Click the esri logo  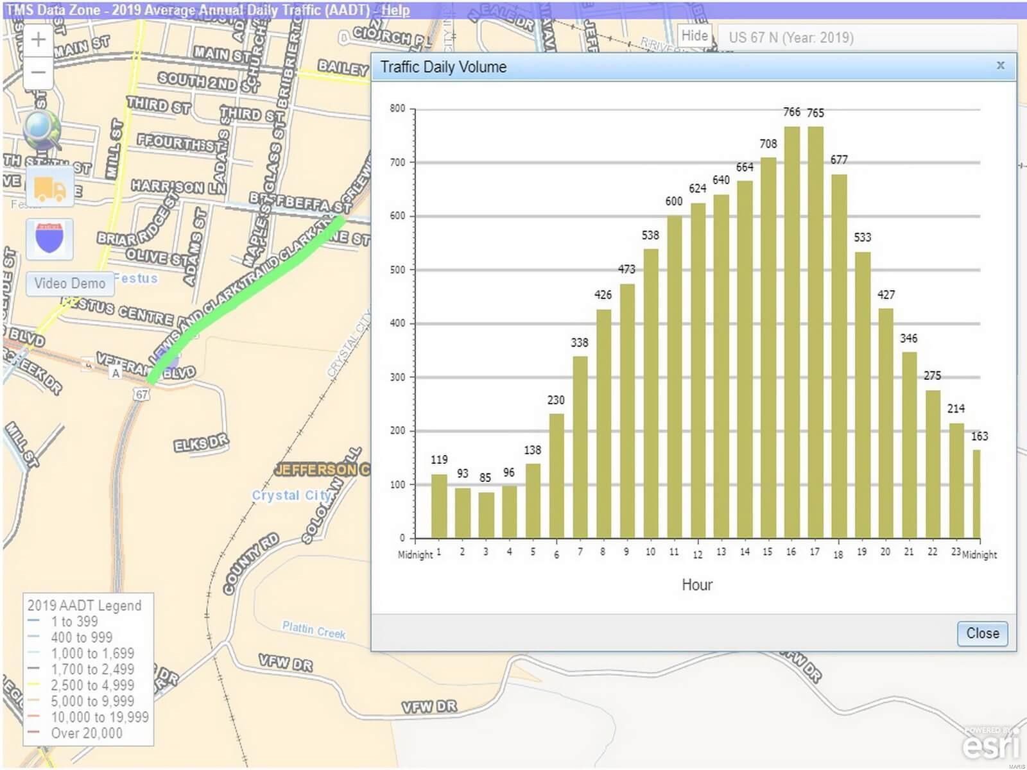tap(990, 744)
